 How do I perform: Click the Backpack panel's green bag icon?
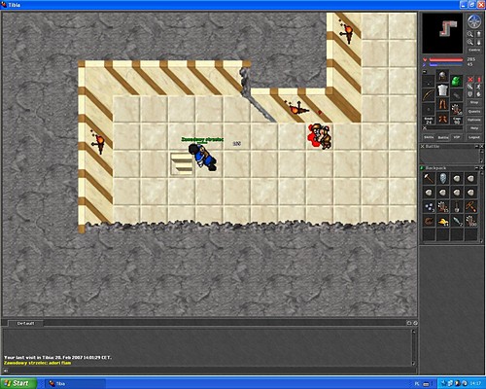[422, 168]
